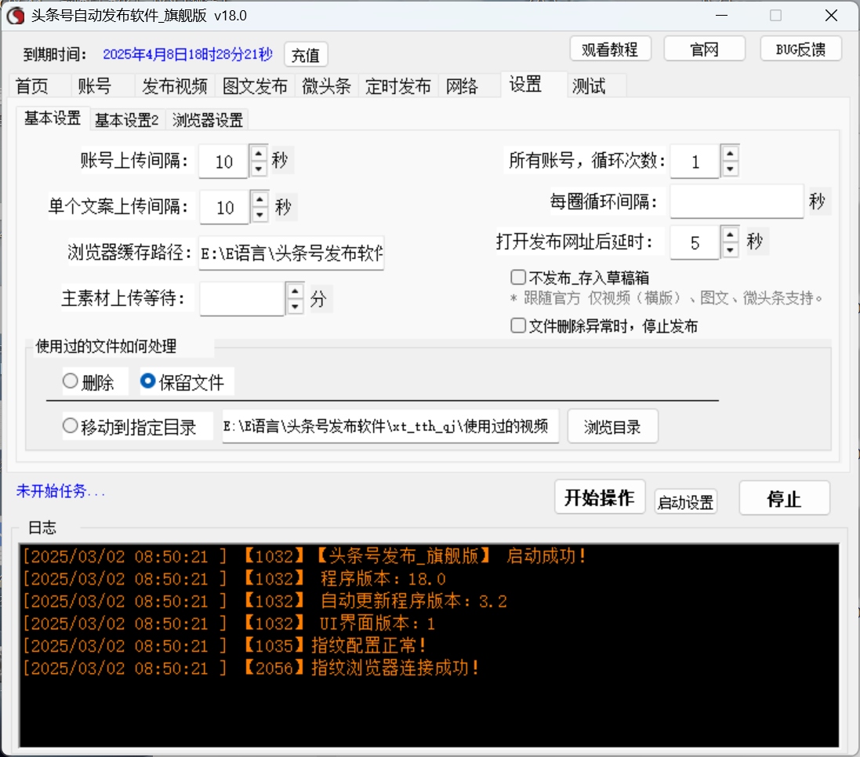Minimize the window

(722, 16)
